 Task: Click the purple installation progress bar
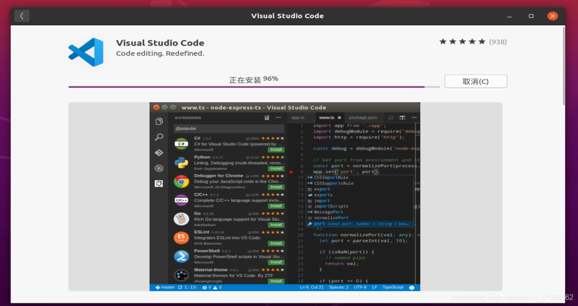pyautogui.click(x=254, y=87)
